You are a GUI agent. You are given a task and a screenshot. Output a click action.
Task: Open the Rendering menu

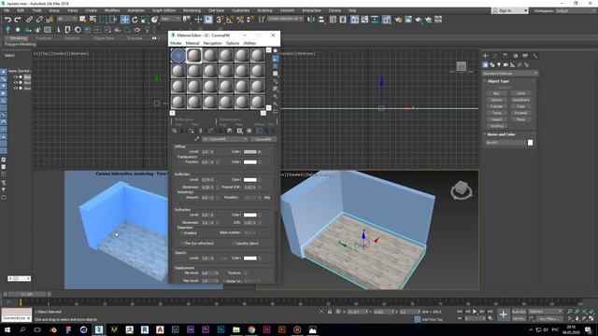click(192, 10)
